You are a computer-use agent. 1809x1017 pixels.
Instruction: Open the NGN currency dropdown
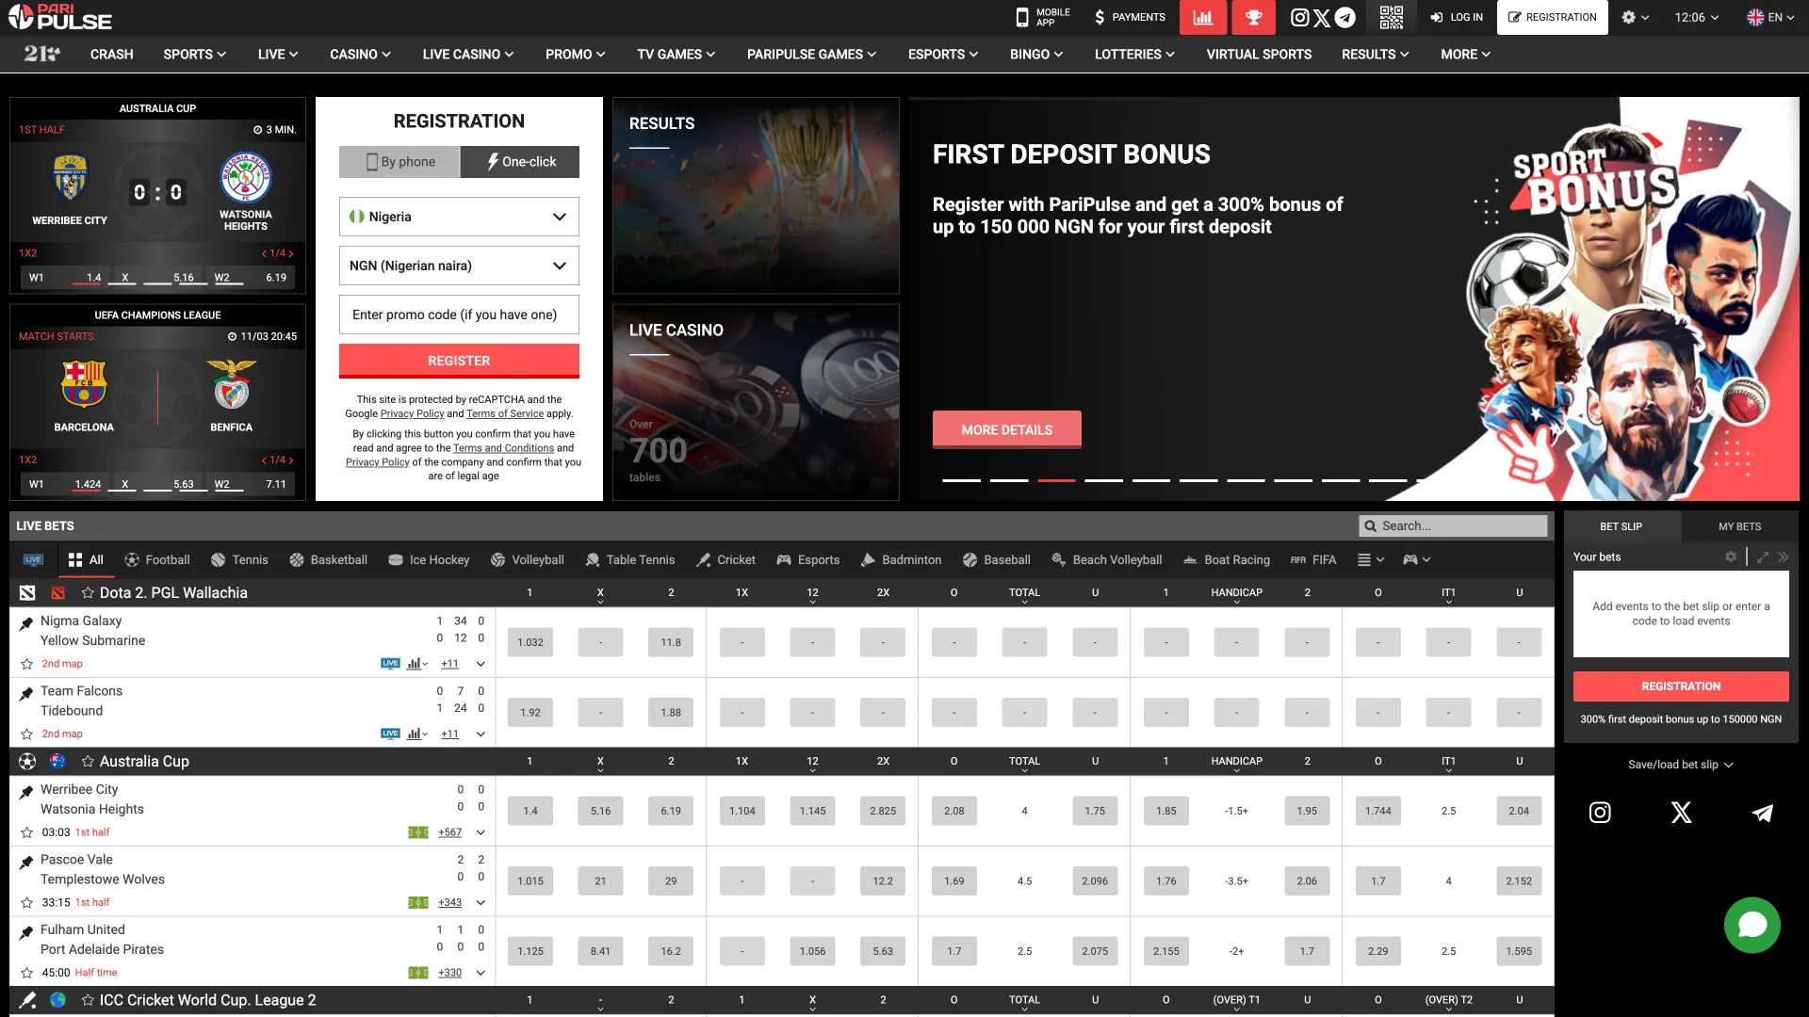[459, 266]
